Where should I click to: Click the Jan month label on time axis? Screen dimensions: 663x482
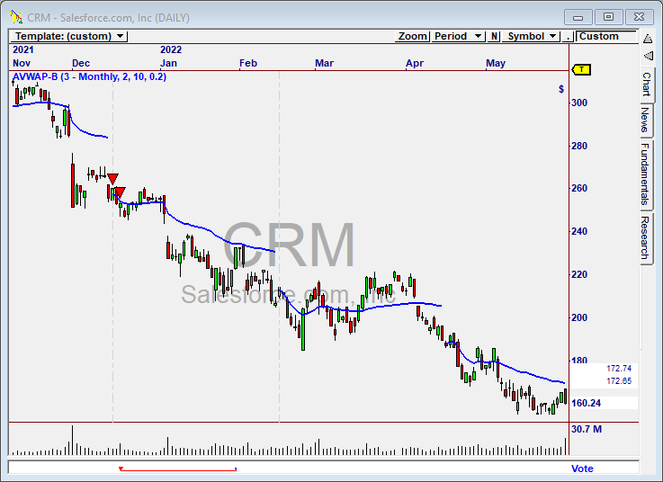click(168, 64)
